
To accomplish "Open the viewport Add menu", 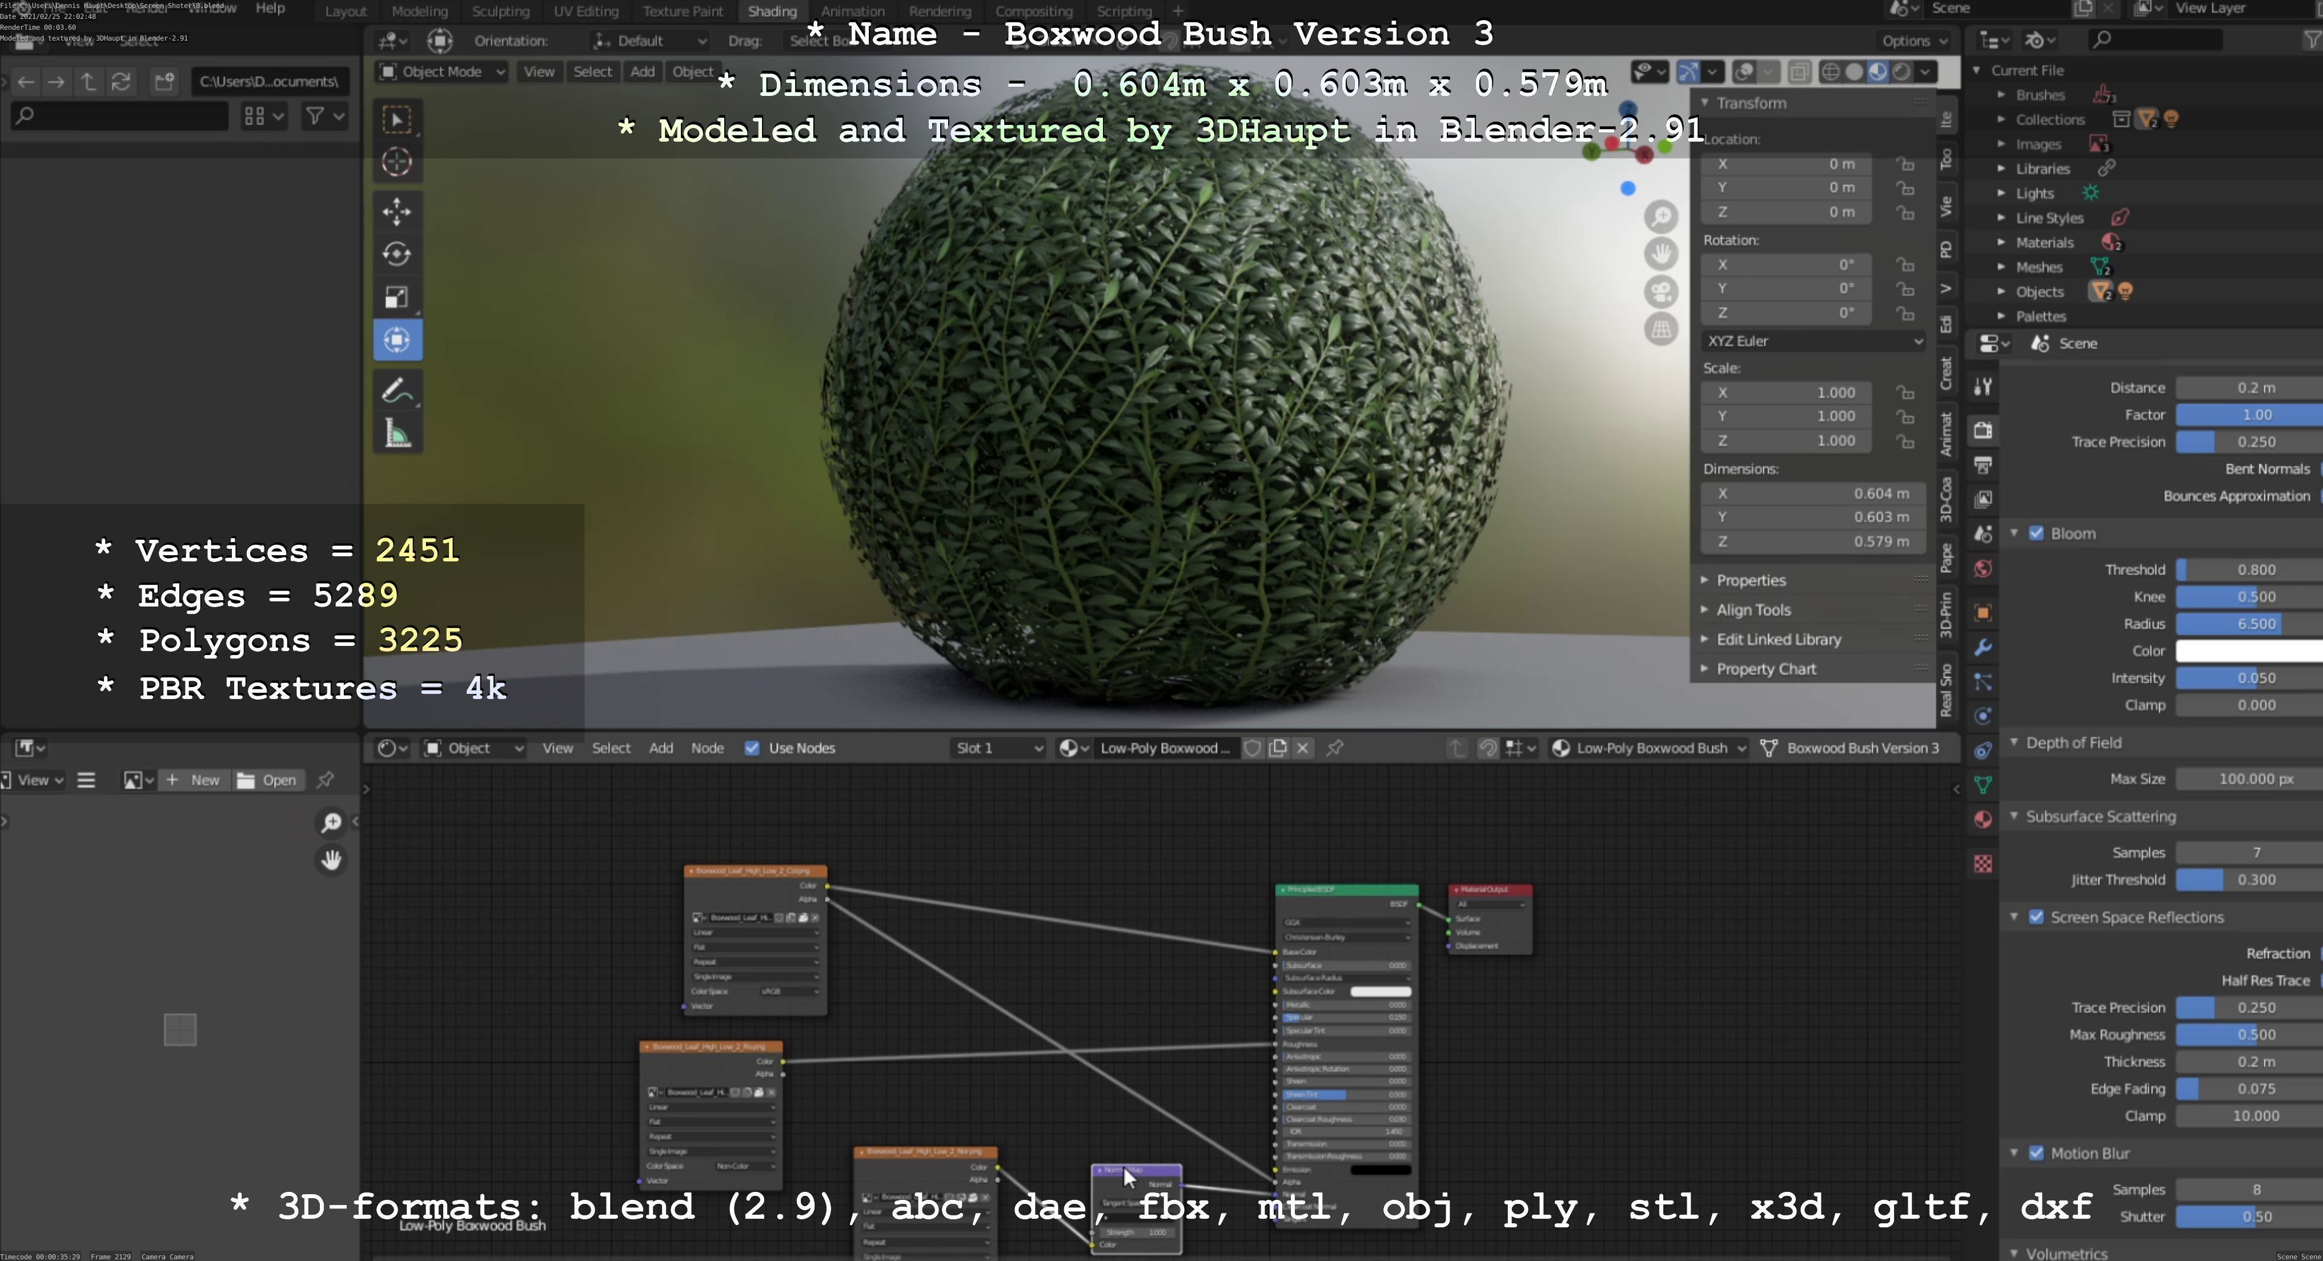I will [x=642, y=72].
